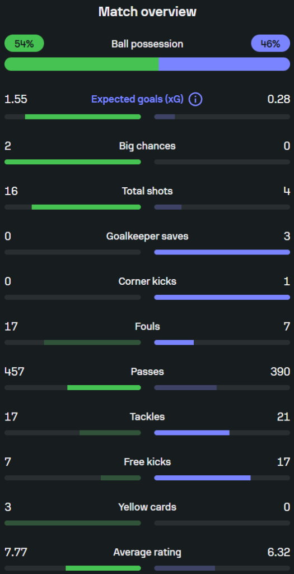Click the Big chances stat label
The height and width of the screenshot is (574, 294).
pyautogui.click(x=147, y=146)
